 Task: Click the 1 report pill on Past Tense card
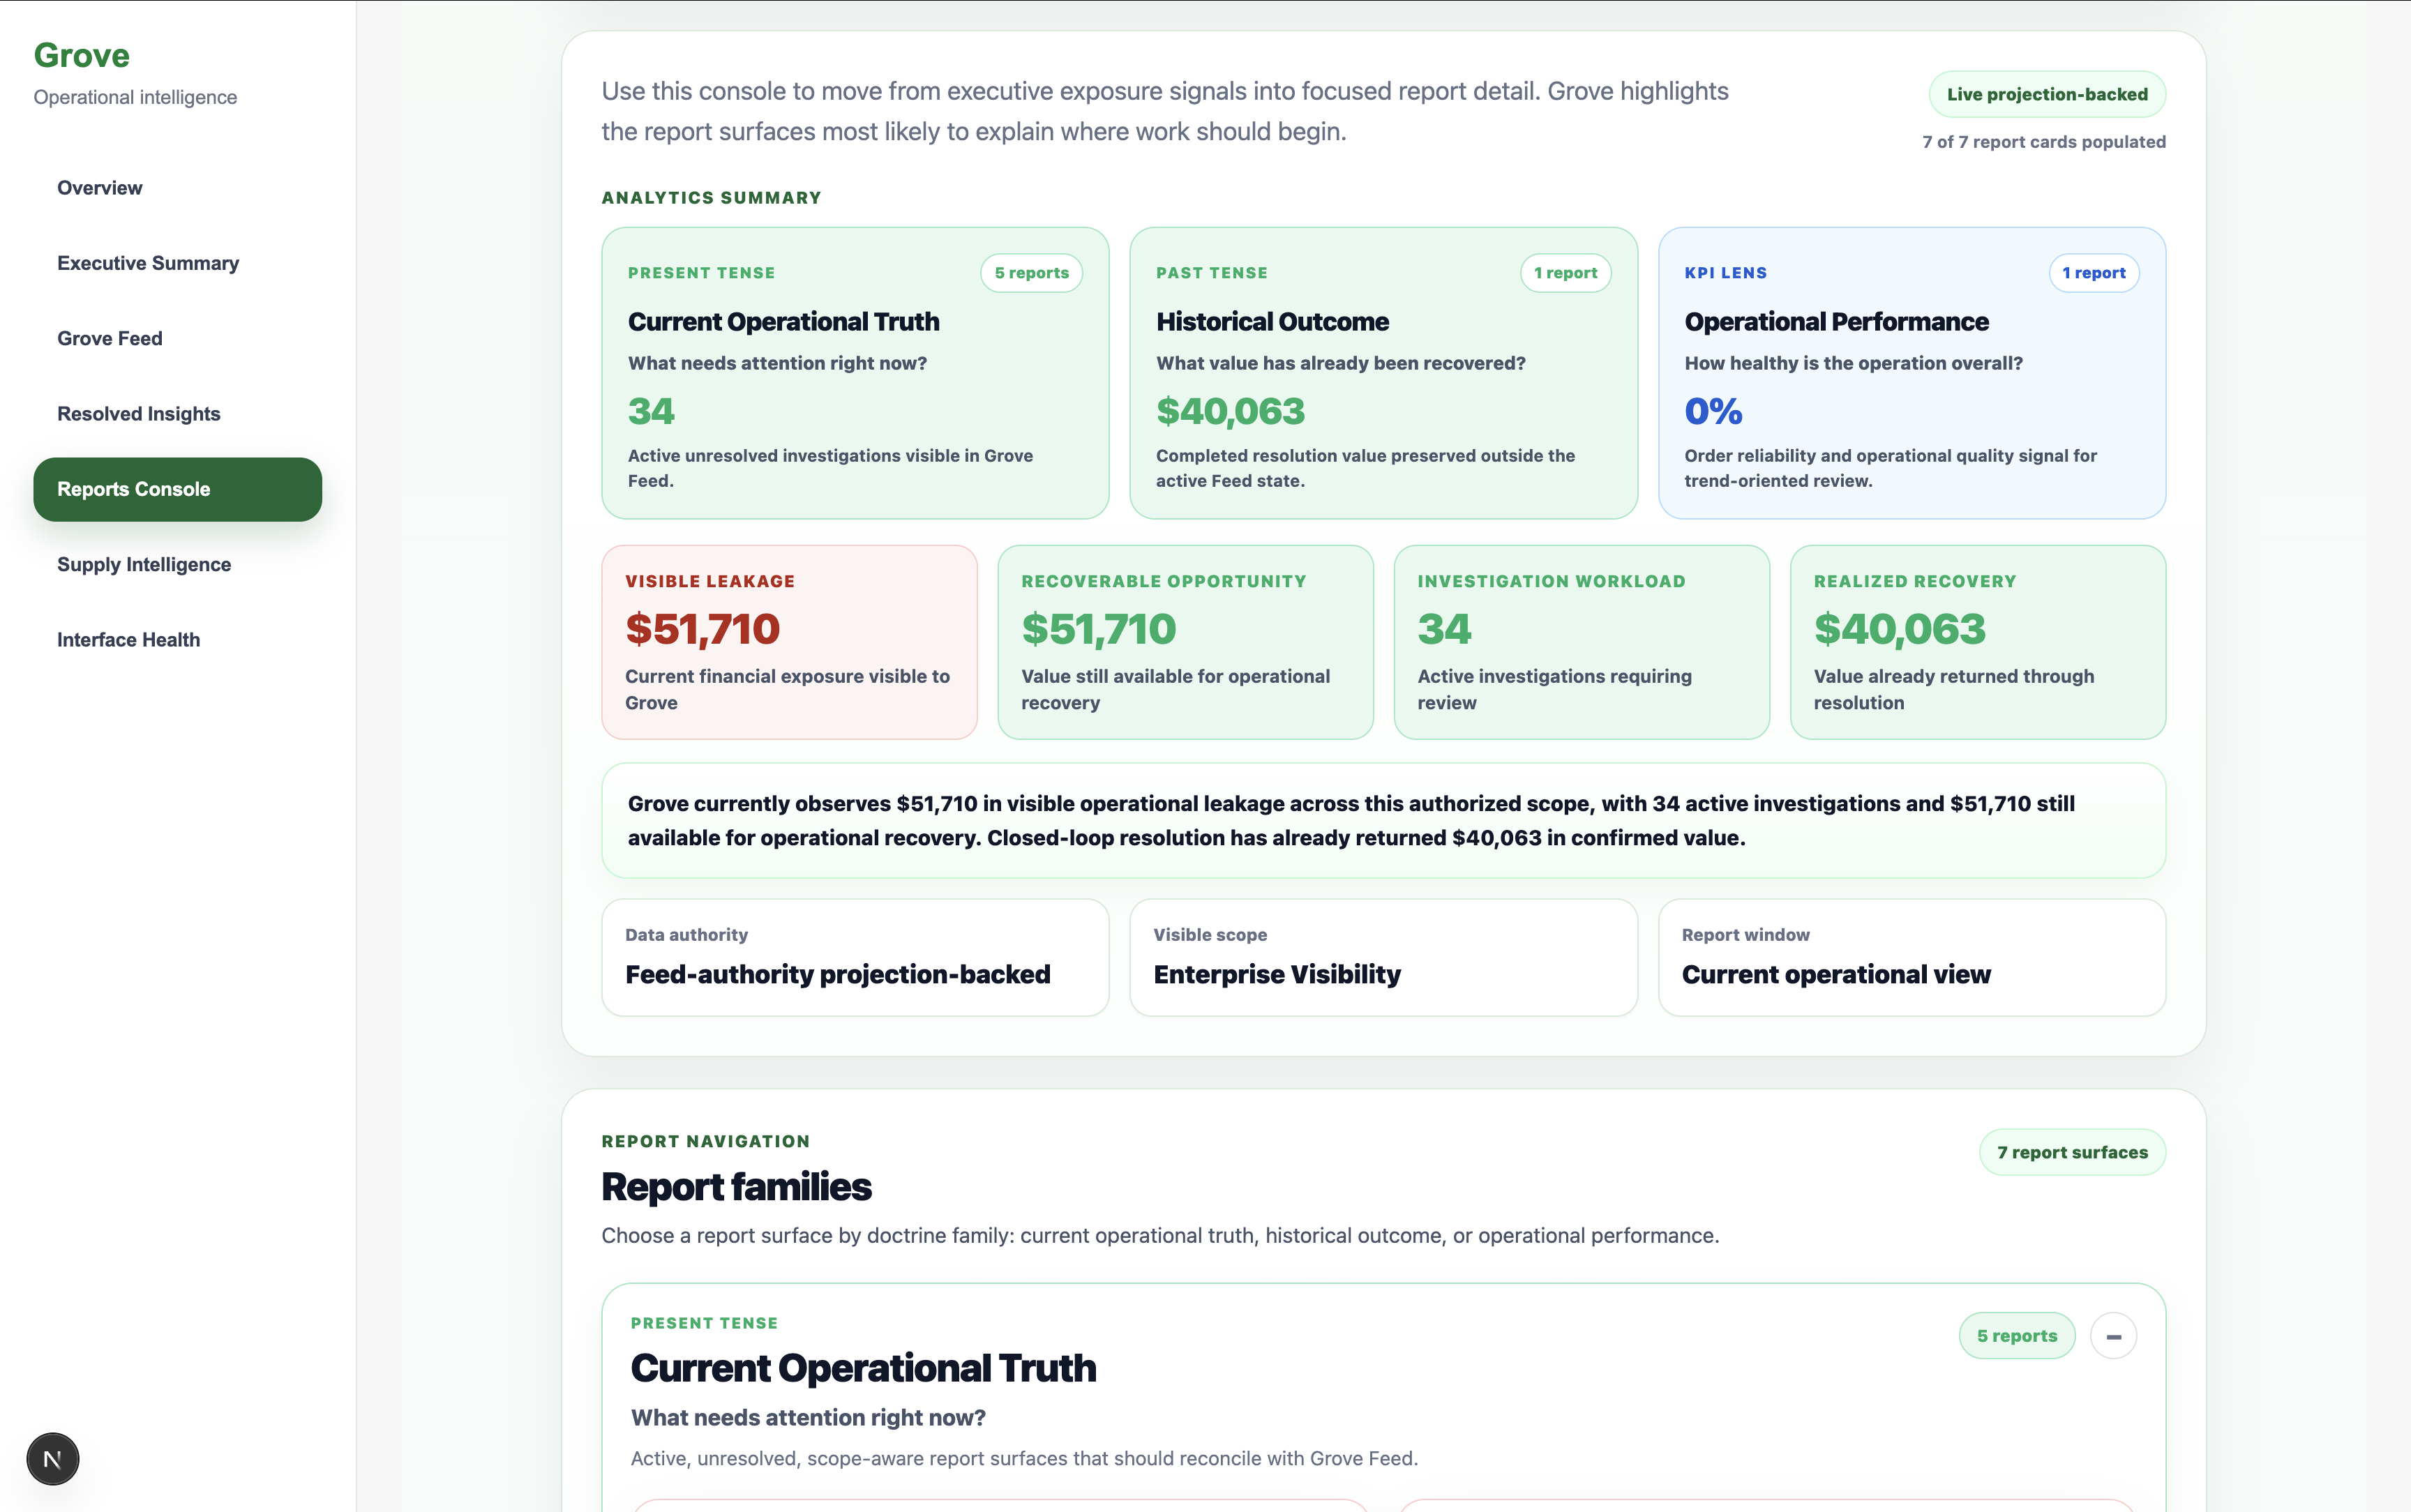[x=1565, y=273]
